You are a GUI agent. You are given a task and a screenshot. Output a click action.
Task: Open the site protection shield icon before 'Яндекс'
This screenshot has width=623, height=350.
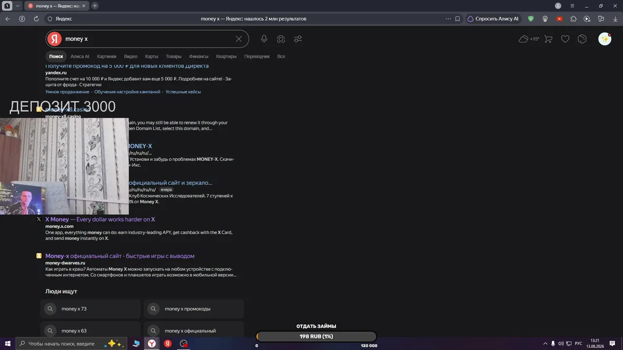click(x=49, y=19)
